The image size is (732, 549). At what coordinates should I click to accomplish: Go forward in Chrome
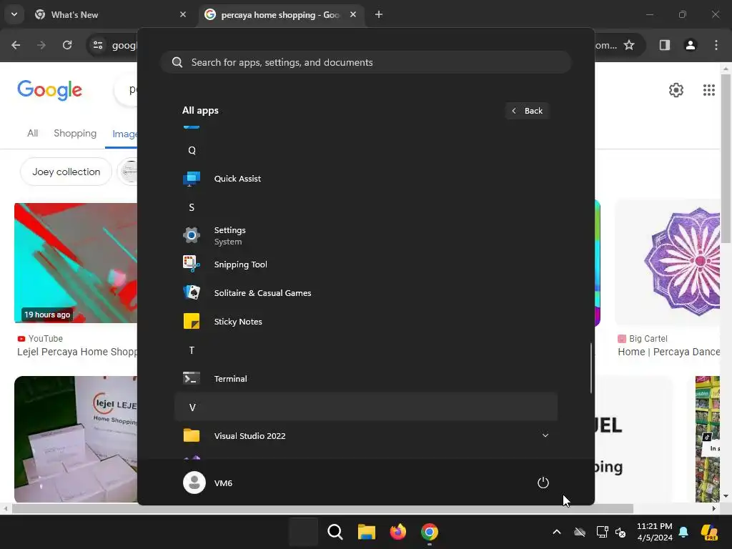pyautogui.click(x=41, y=45)
